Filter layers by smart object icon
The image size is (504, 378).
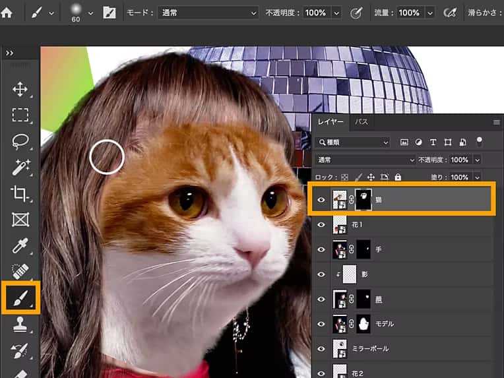click(462, 142)
